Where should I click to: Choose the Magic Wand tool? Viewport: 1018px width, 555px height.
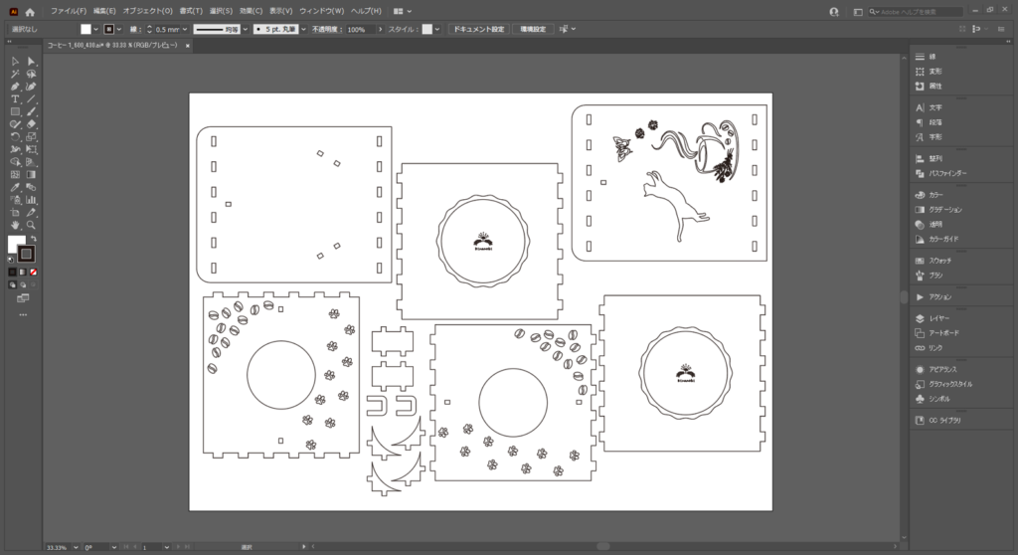click(x=15, y=74)
